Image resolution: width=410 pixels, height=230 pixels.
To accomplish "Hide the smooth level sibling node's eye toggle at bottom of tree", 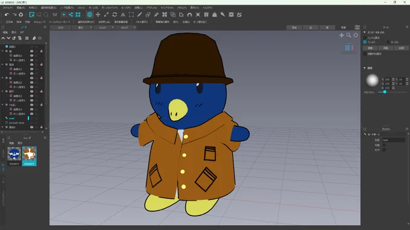I will [31, 127].
